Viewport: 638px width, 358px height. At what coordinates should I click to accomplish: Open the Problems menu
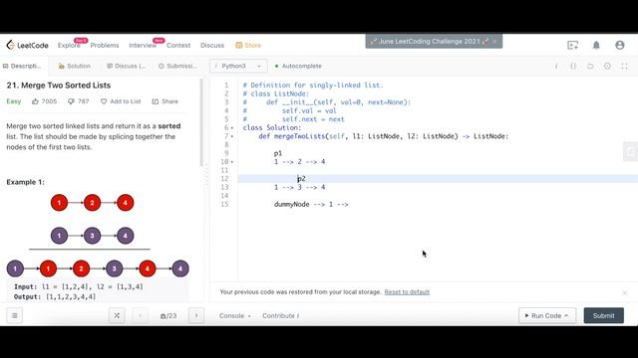pyautogui.click(x=105, y=45)
